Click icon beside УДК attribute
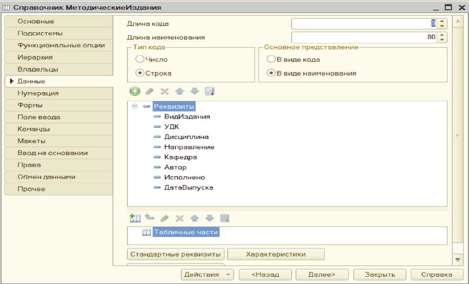 [157, 127]
